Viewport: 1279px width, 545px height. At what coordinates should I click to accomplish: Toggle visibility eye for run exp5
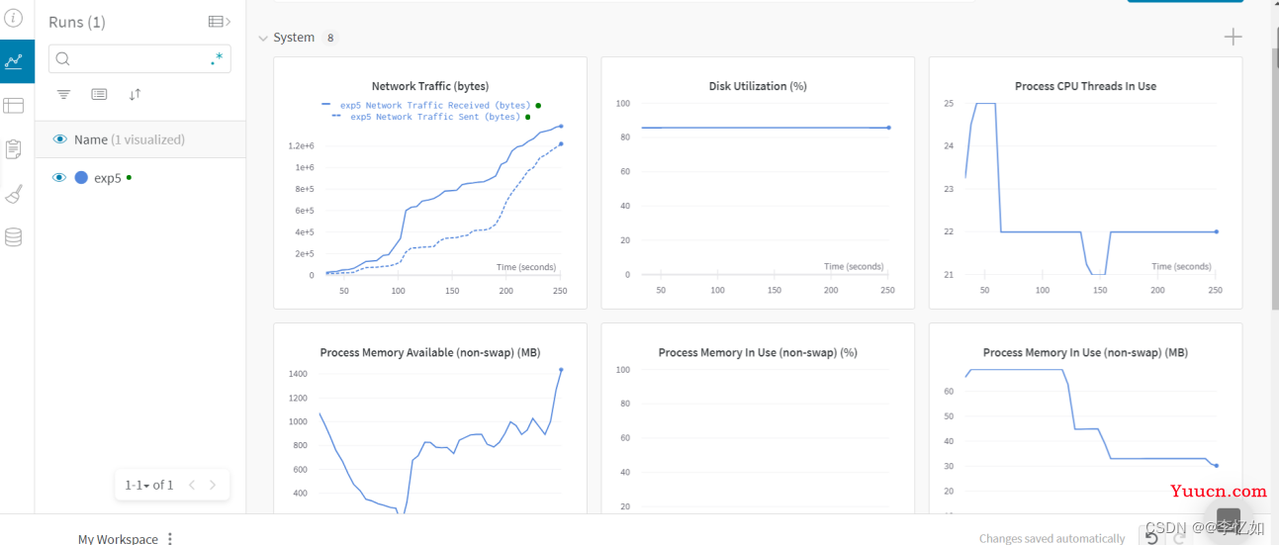[x=59, y=178]
